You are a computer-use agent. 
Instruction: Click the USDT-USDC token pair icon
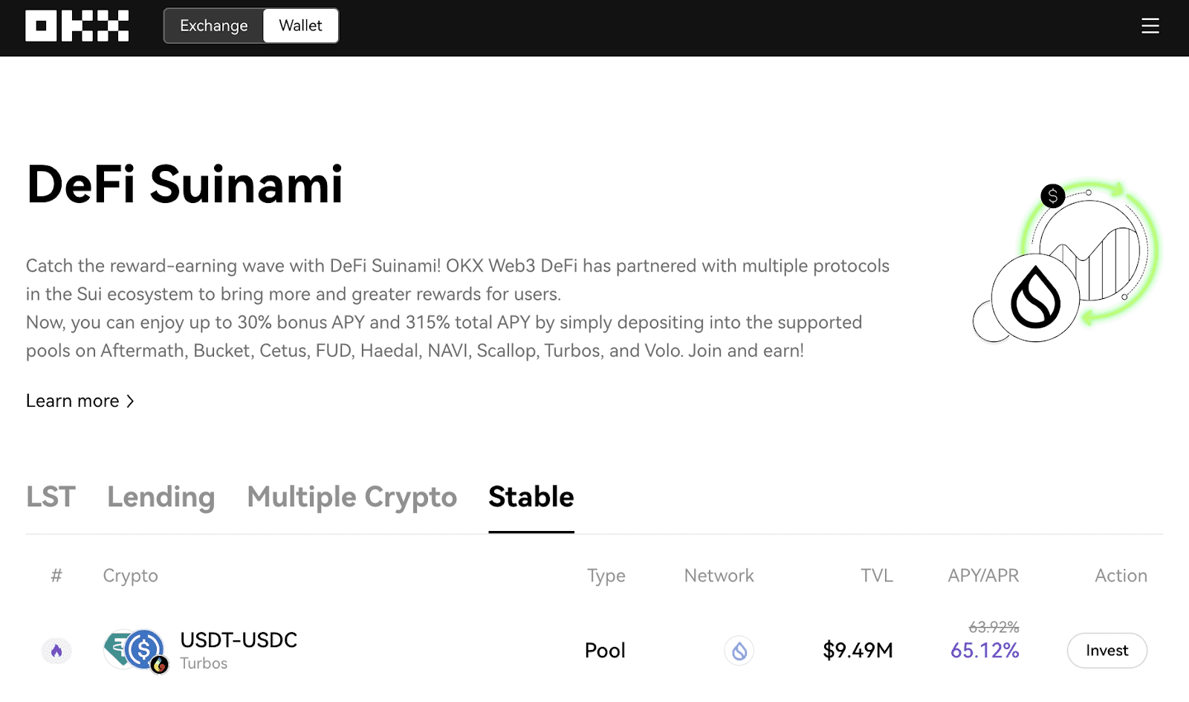[135, 650]
